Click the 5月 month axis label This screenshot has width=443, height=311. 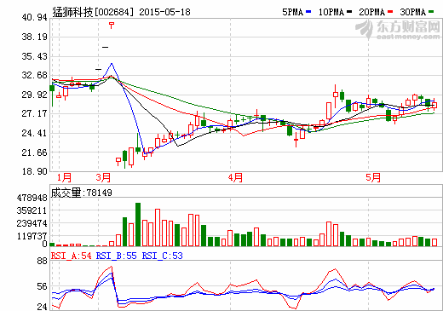373,178
